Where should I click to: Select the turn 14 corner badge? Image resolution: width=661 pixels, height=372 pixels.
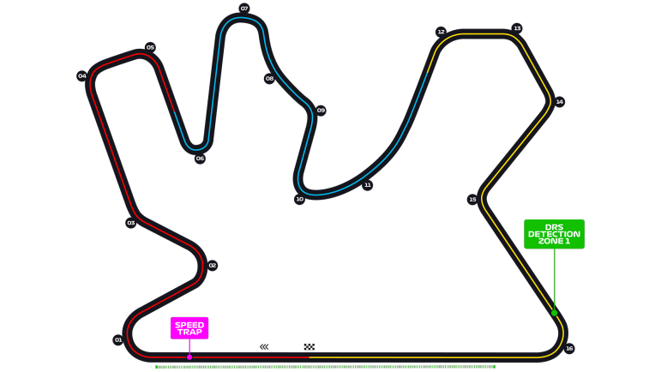pos(560,102)
